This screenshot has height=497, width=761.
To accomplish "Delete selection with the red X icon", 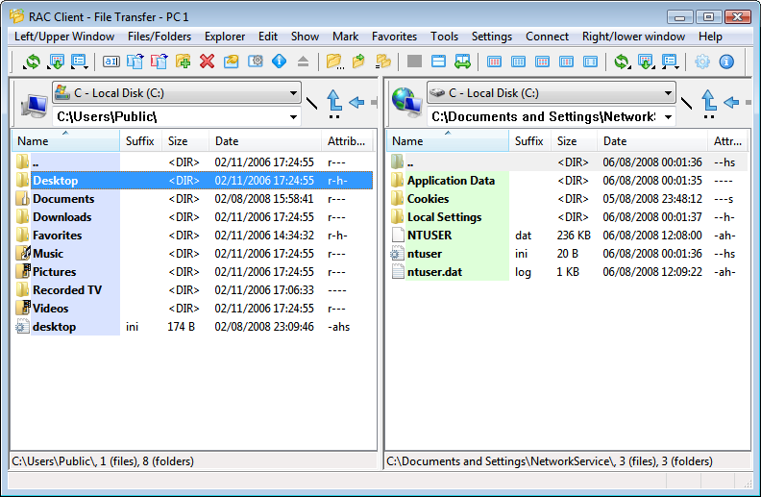I will click(x=208, y=62).
